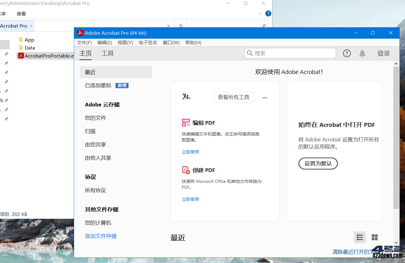Image resolution: width=405 pixels, height=263 pixels.
Task: Switch recent files to grid view
Action: pyautogui.click(x=375, y=237)
